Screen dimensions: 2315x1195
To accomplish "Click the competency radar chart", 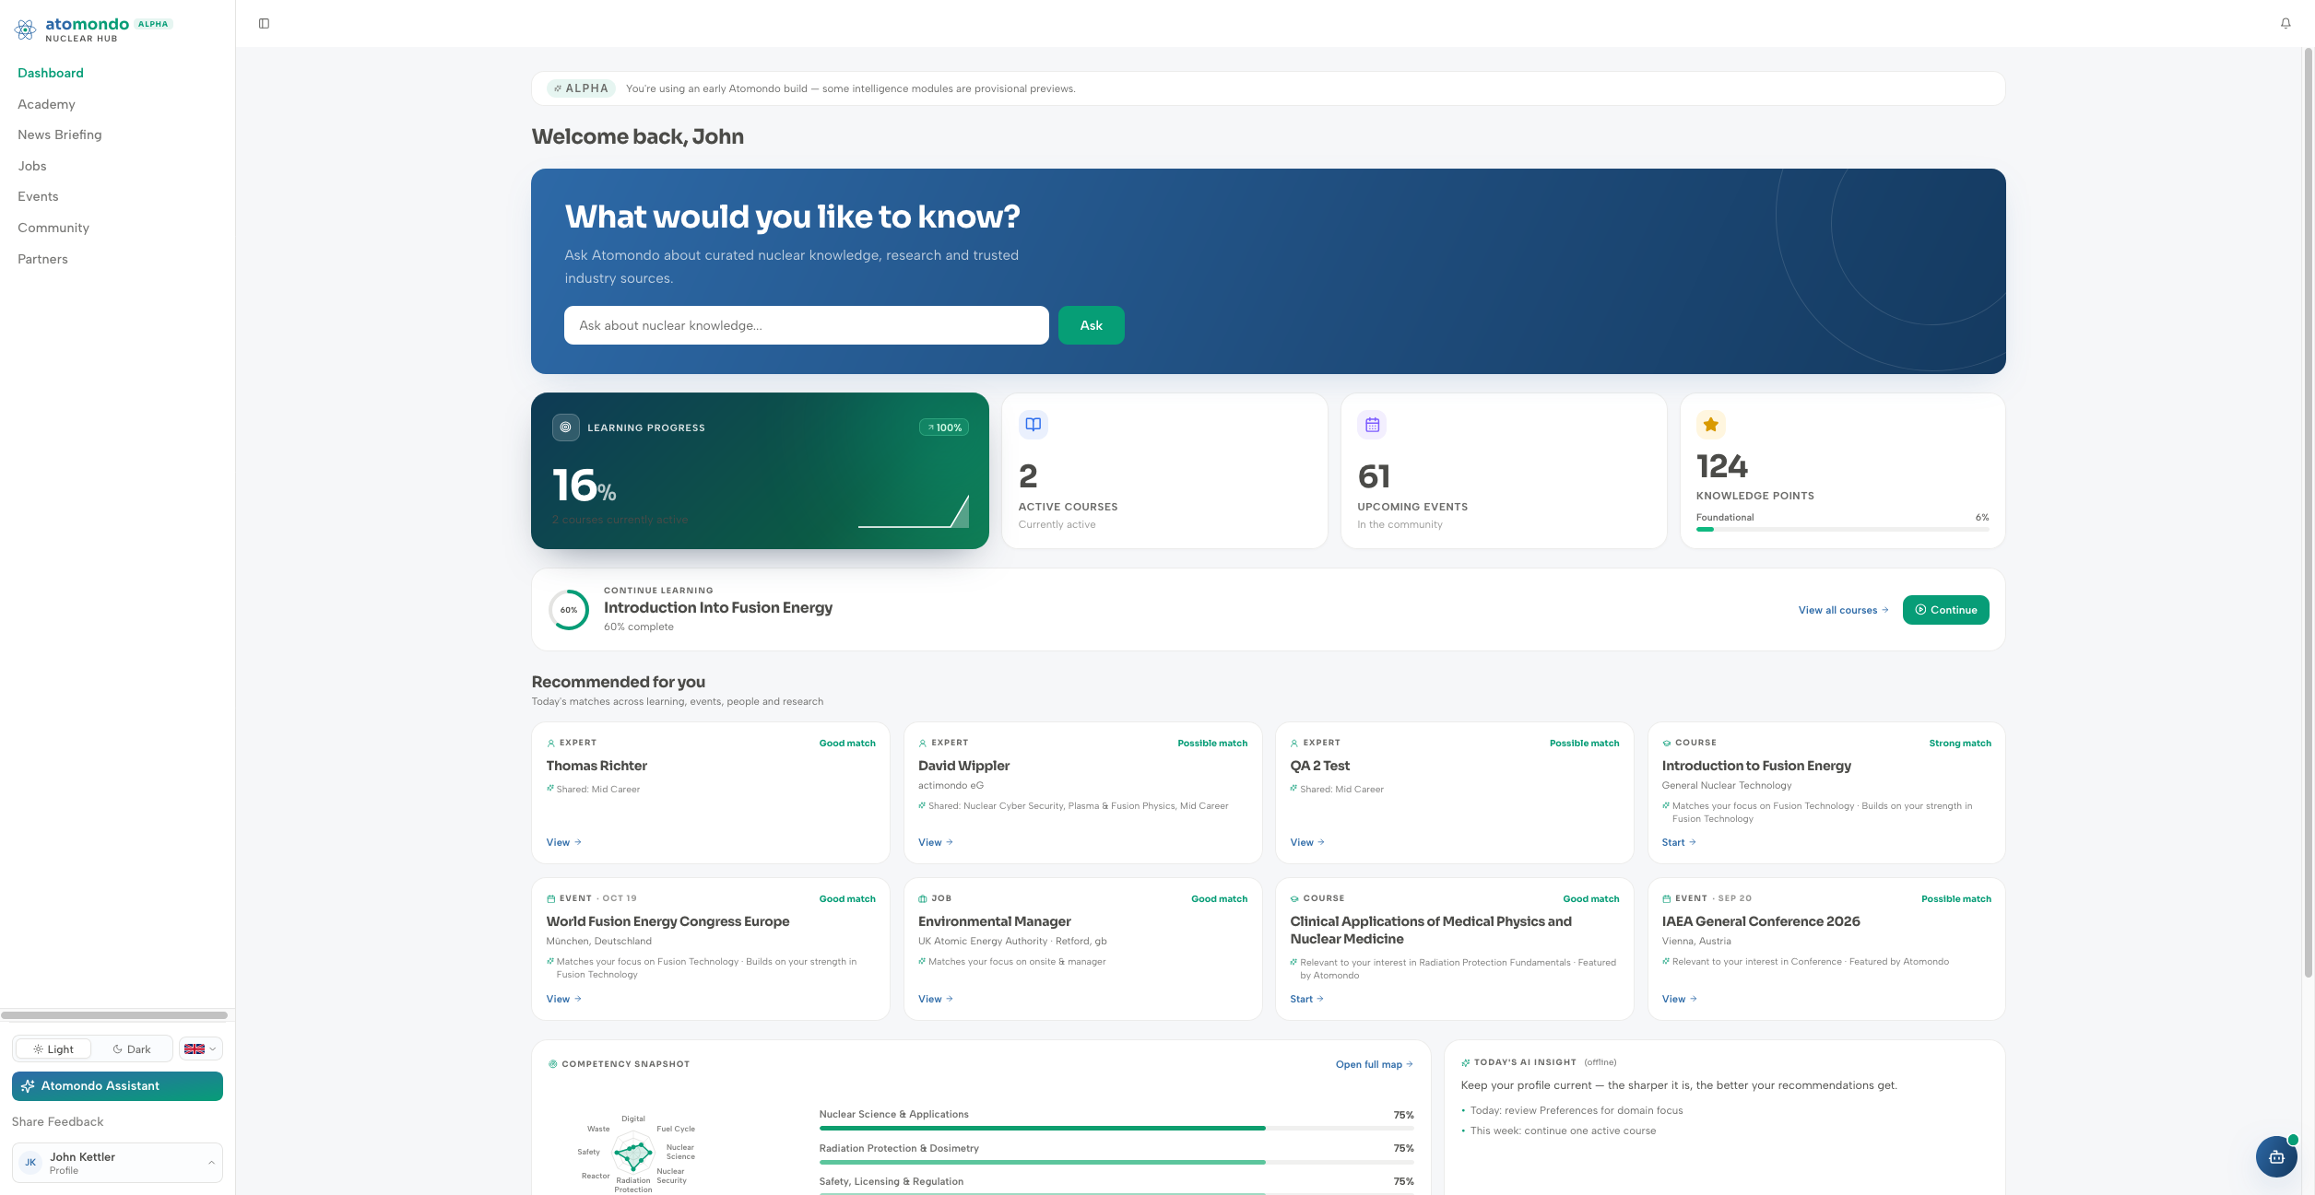I will click(x=634, y=1154).
